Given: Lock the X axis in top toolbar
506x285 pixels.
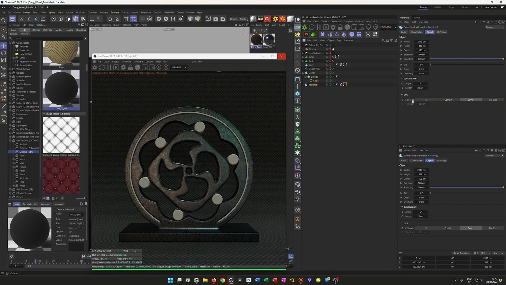Looking at the screenshot, I should coord(21,19).
